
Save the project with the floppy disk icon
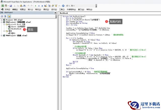[11, 6]
